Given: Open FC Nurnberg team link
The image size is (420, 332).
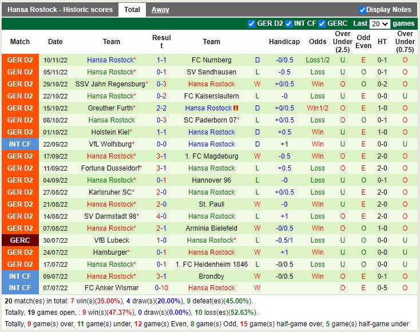Looking at the screenshot, I should point(211,60).
